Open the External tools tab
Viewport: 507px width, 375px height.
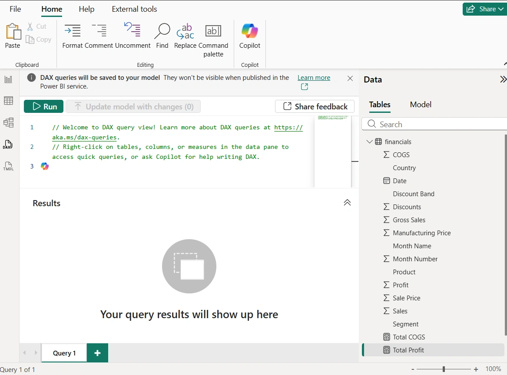pyautogui.click(x=135, y=9)
